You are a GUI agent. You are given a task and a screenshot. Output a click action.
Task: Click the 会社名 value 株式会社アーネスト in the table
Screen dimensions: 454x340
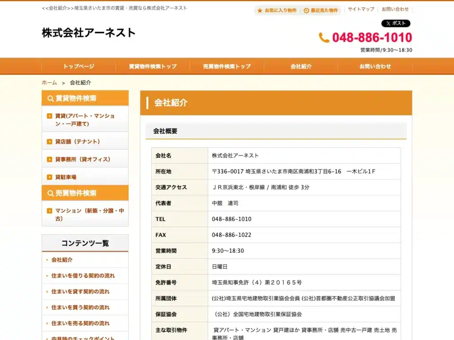[235, 155]
